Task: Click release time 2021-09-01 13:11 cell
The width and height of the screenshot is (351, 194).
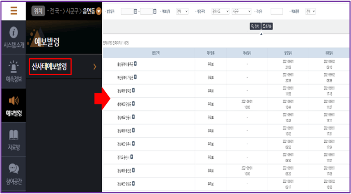Action: tap(329, 117)
